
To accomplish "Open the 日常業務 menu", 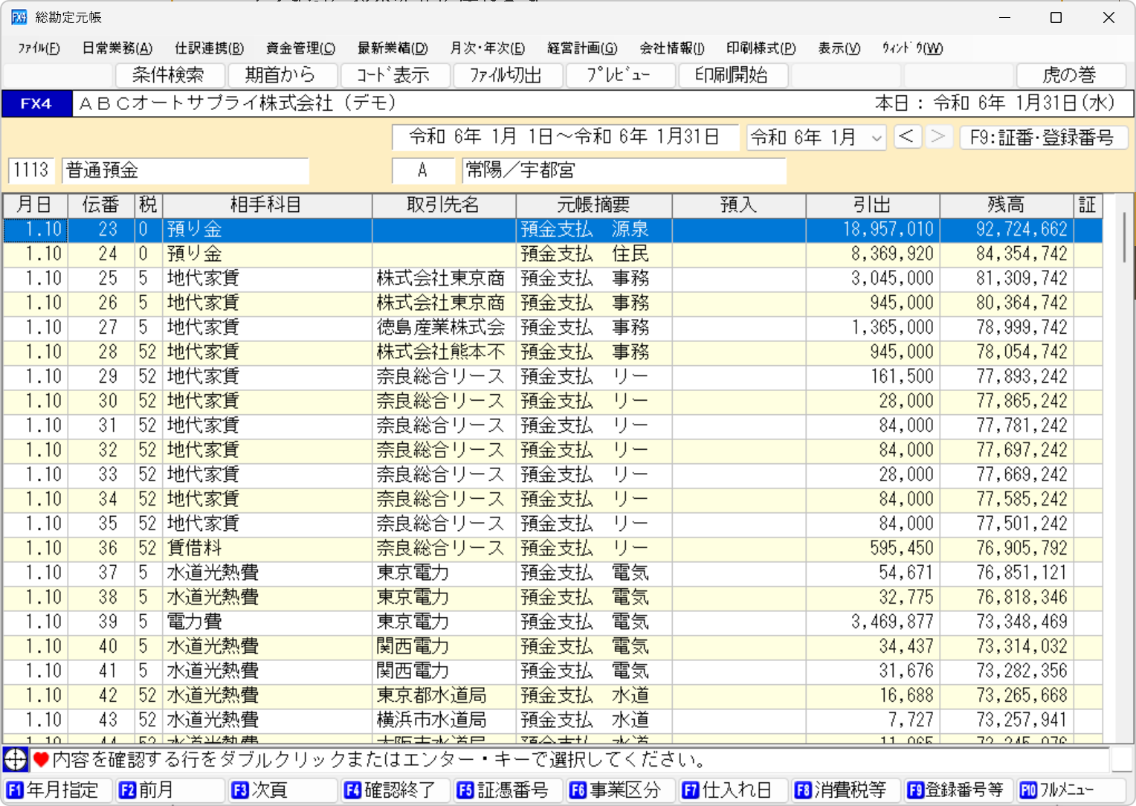I will coord(117,48).
